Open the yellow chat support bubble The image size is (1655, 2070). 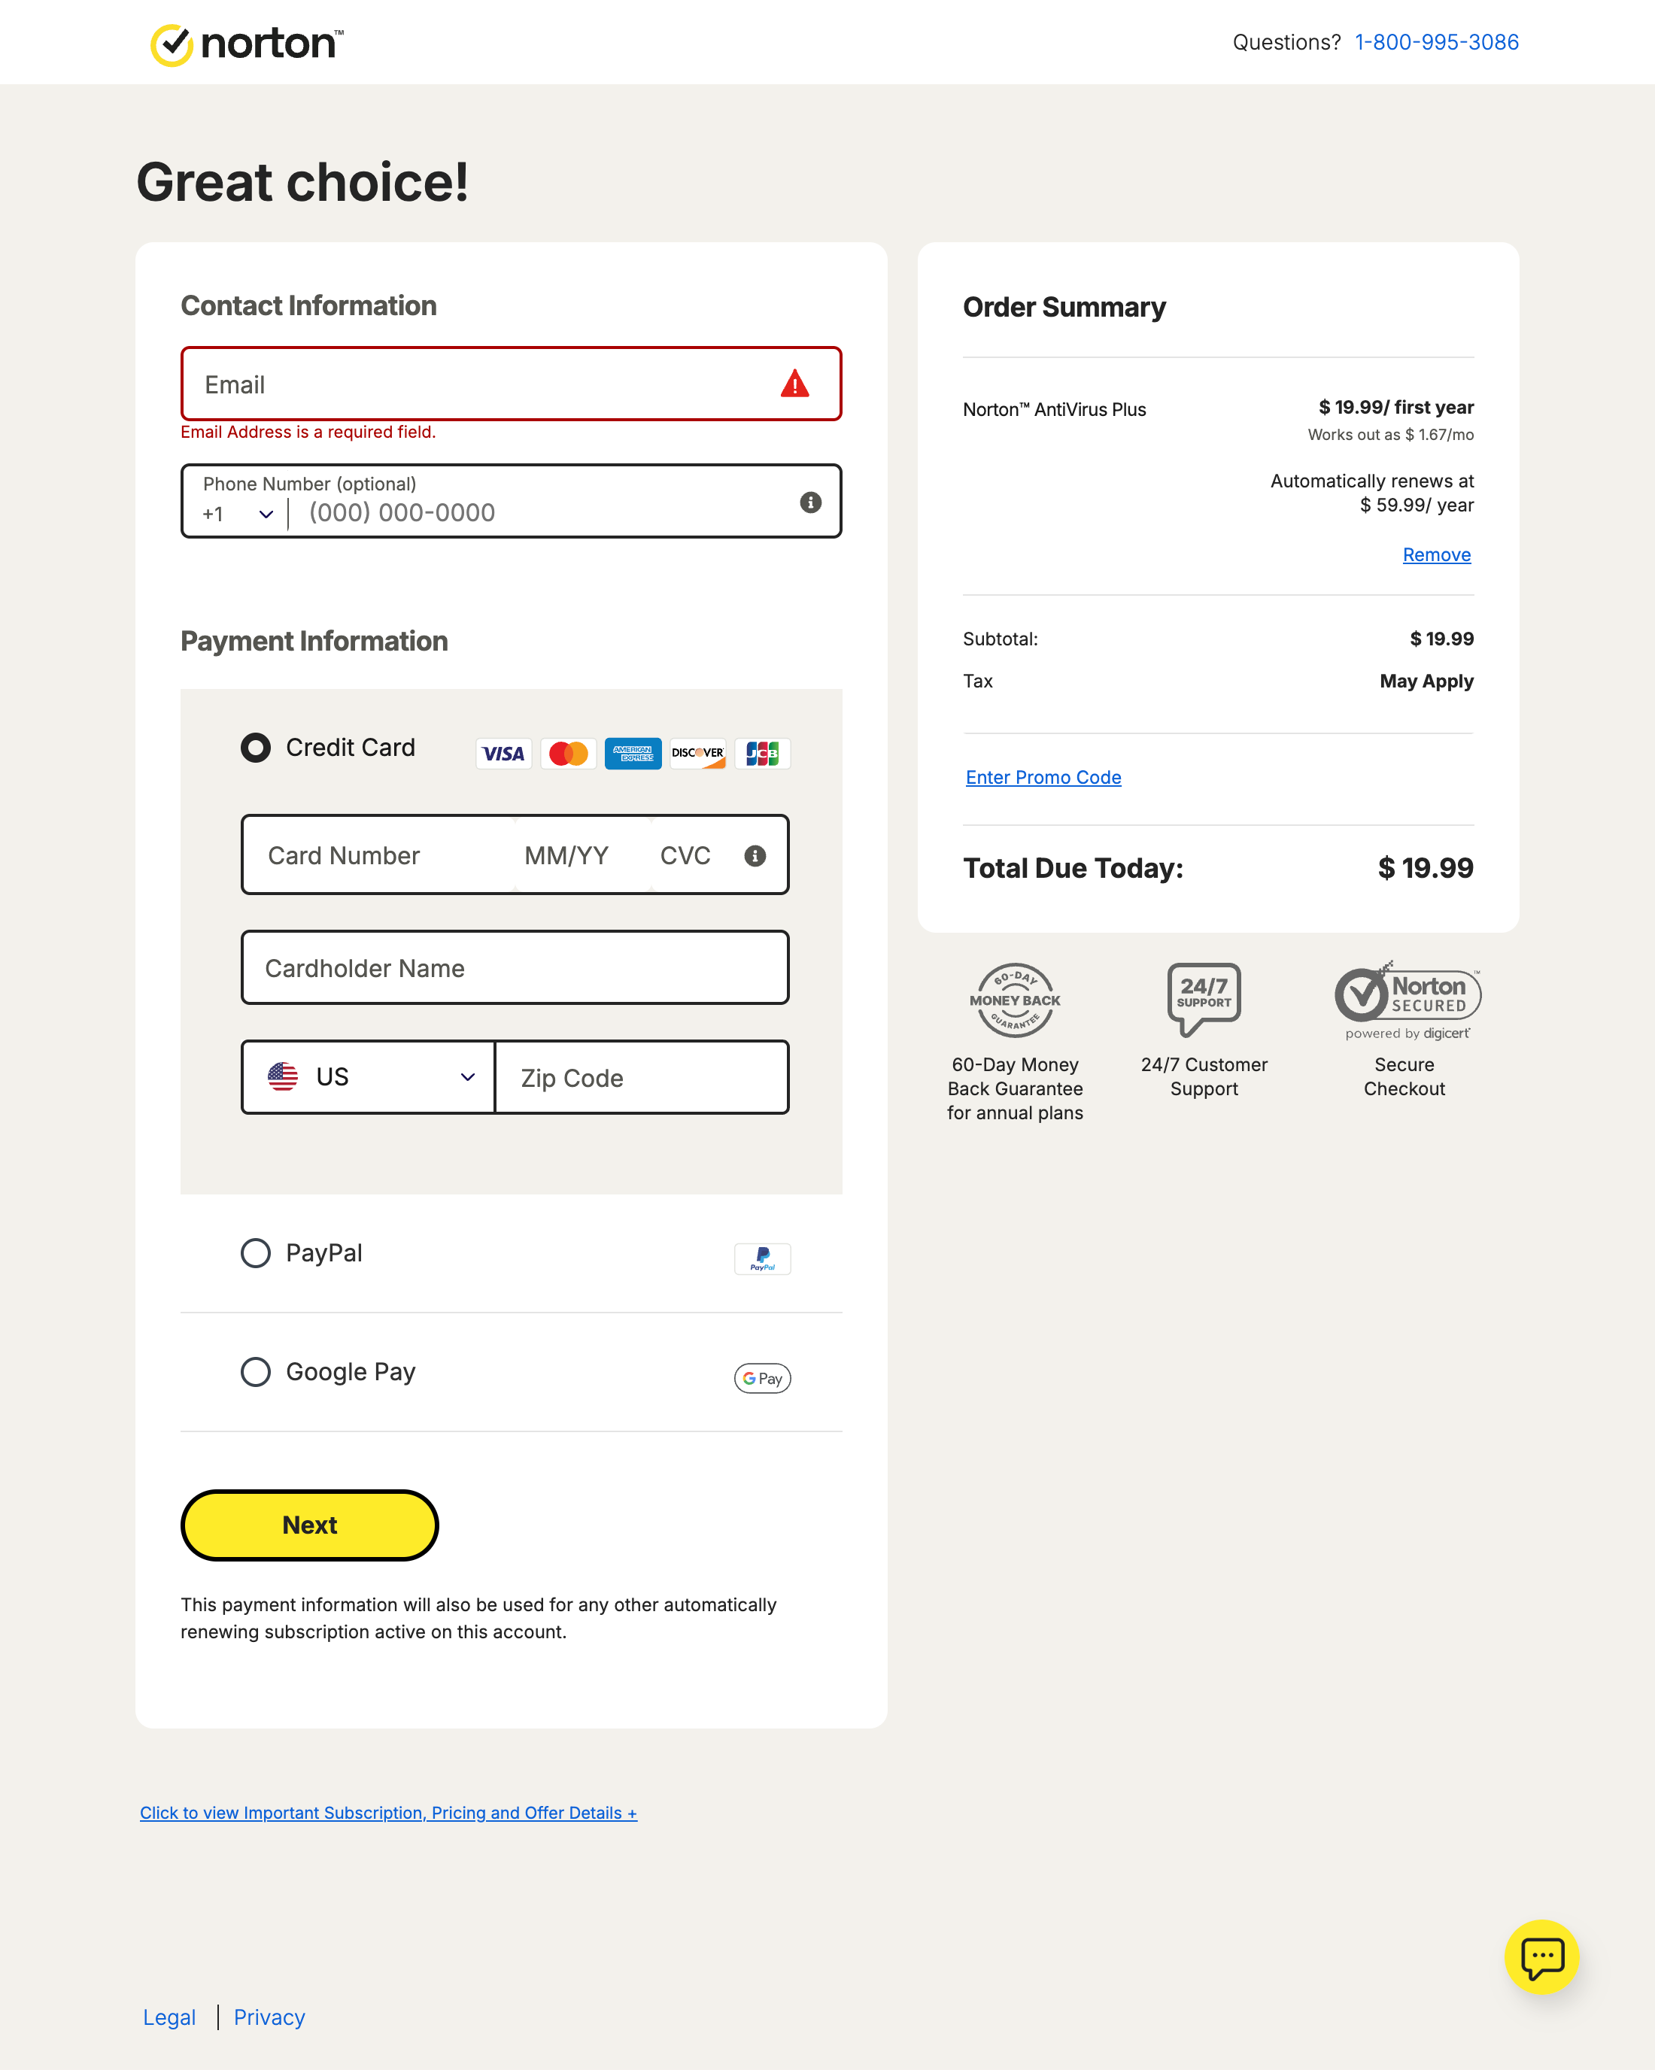(x=1541, y=1956)
